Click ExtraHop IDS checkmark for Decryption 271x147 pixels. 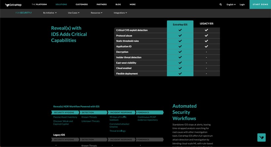tap(180, 52)
